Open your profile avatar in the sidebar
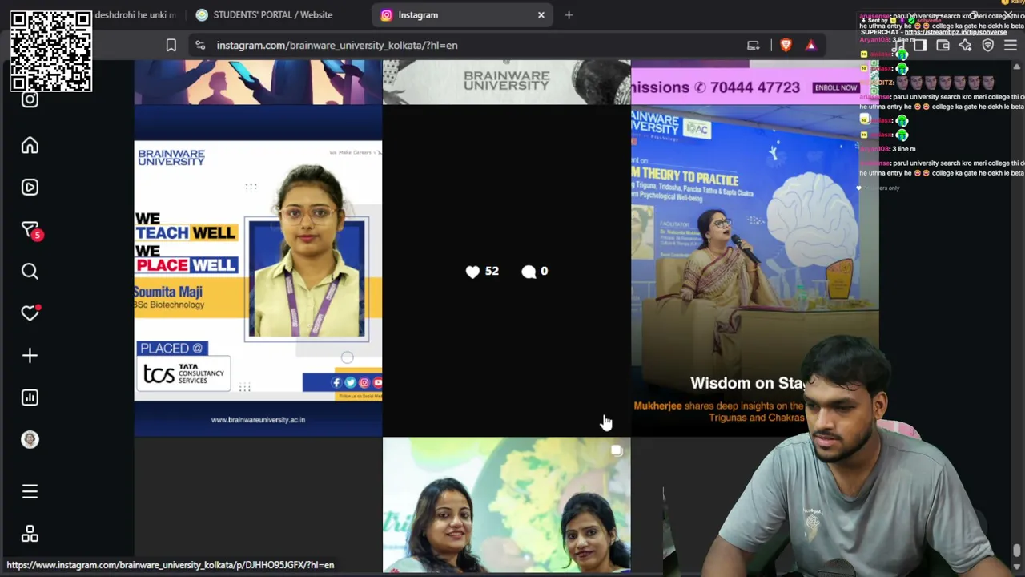 pos(30,439)
